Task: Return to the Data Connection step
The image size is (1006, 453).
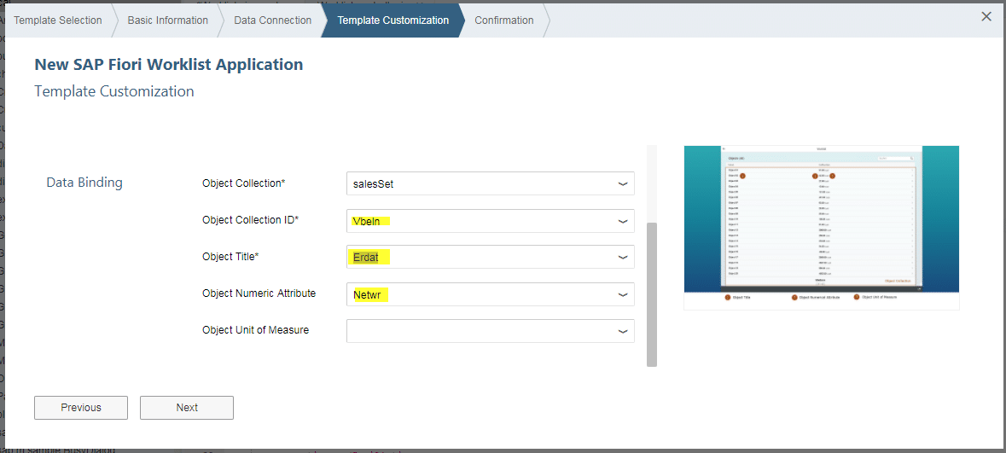Action: [x=272, y=20]
